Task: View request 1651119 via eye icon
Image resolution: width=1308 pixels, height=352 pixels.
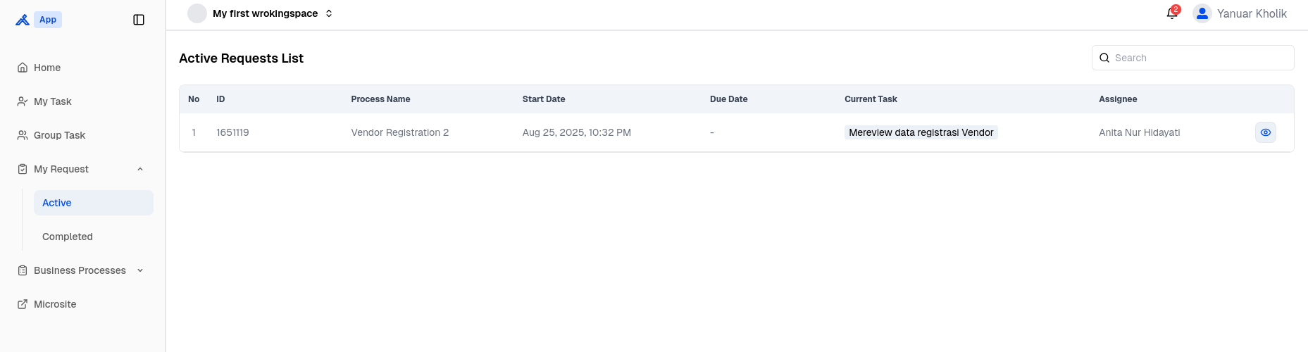Action: coord(1266,132)
